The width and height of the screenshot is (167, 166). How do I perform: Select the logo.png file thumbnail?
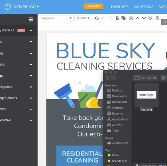tap(146, 95)
